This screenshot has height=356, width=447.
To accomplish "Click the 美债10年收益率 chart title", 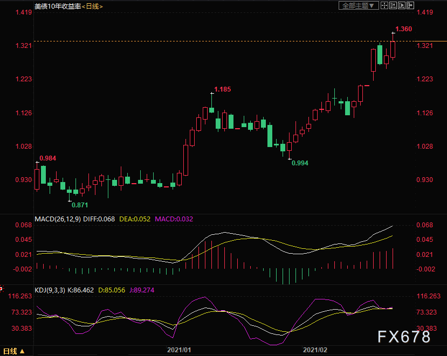I will point(58,6).
